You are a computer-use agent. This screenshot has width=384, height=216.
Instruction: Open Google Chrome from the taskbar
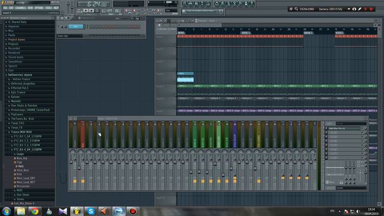pyautogui.click(x=35, y=211)
